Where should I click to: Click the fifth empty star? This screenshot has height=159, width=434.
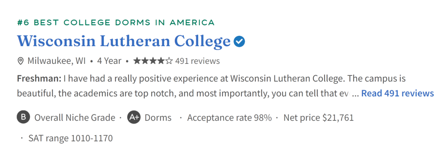[x=169, y=61]
